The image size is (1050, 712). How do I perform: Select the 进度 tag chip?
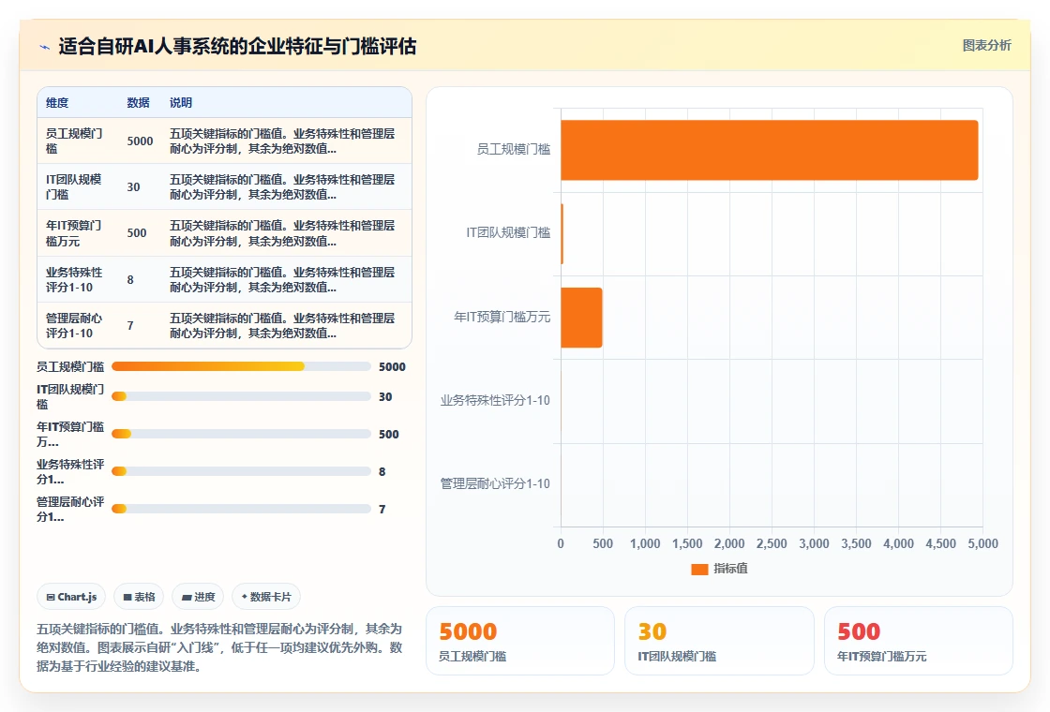[x=198, y=597]
